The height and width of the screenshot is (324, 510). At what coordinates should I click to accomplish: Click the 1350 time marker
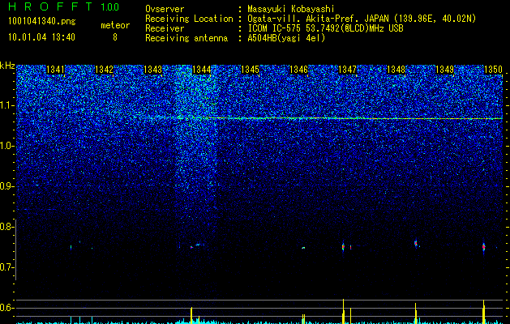pyautogui.click(x=494, y=70)
